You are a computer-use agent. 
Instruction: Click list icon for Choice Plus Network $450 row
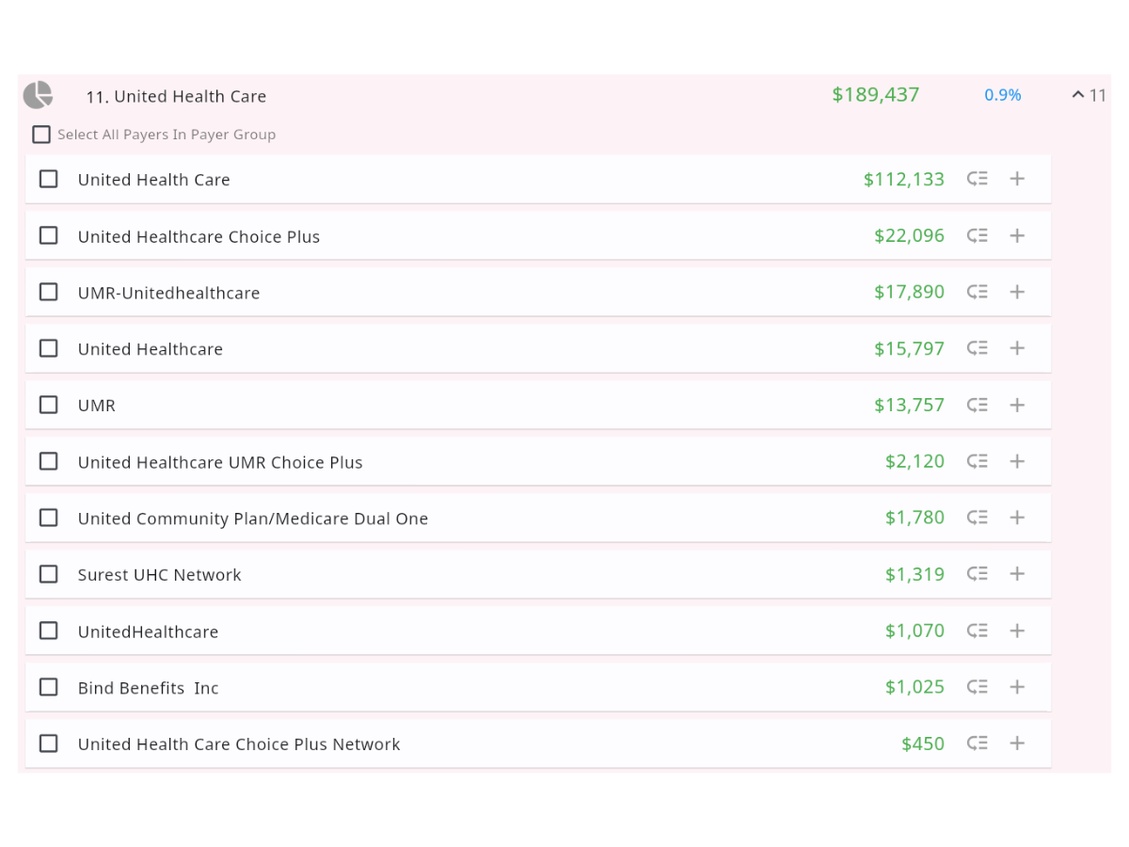click(x=978, y=743)
